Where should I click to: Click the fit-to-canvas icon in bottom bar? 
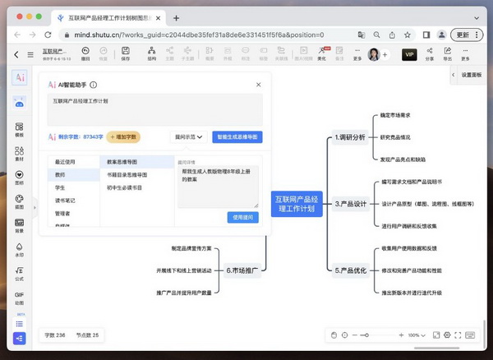[436, 335]
